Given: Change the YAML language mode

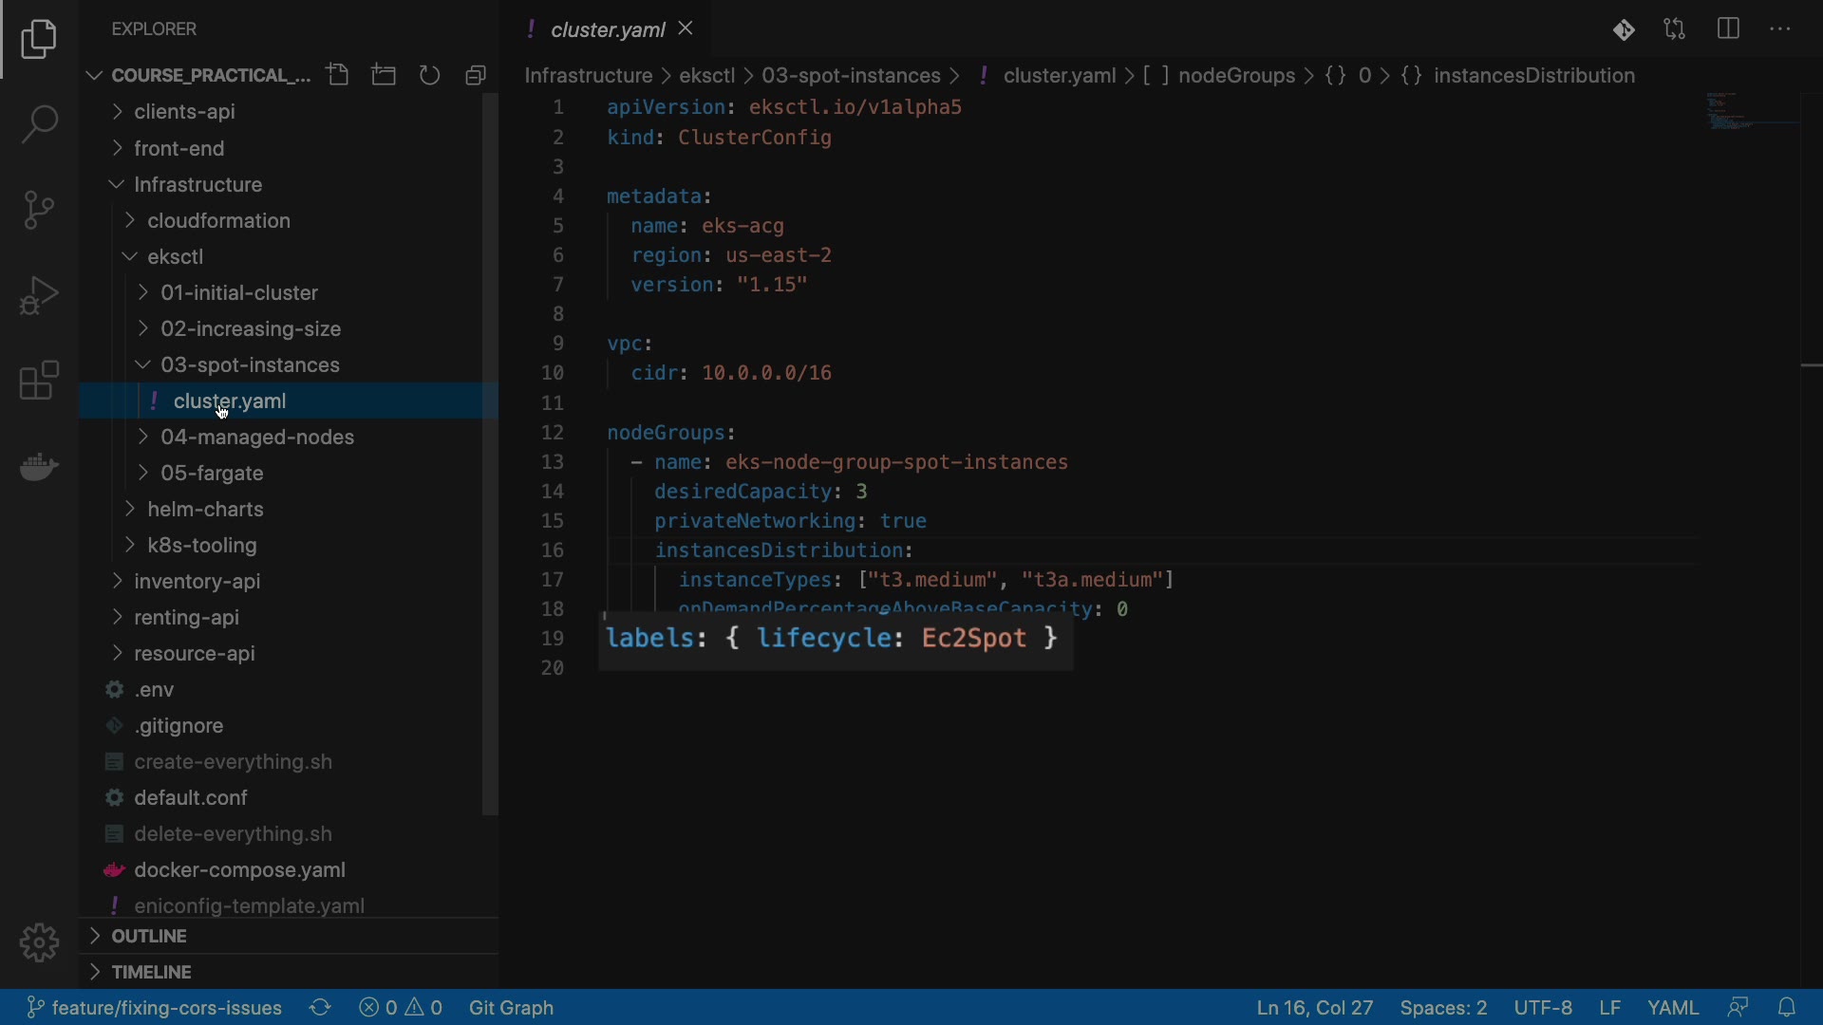Looking at the screenshot, I should 1672,1007.
